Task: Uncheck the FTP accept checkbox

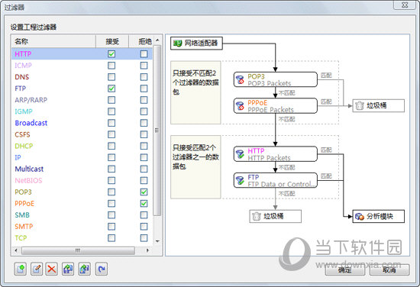Action: point(111,89)
